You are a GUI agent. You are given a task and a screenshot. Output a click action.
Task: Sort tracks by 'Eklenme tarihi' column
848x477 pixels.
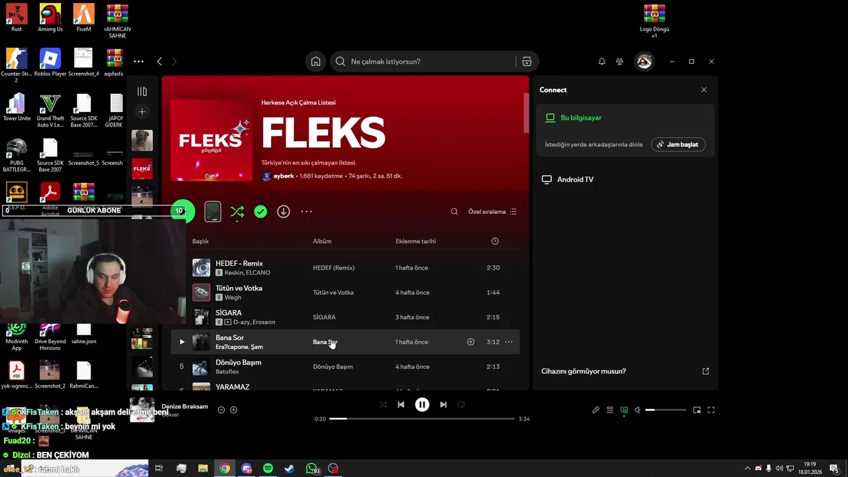(x=415, y=241)
